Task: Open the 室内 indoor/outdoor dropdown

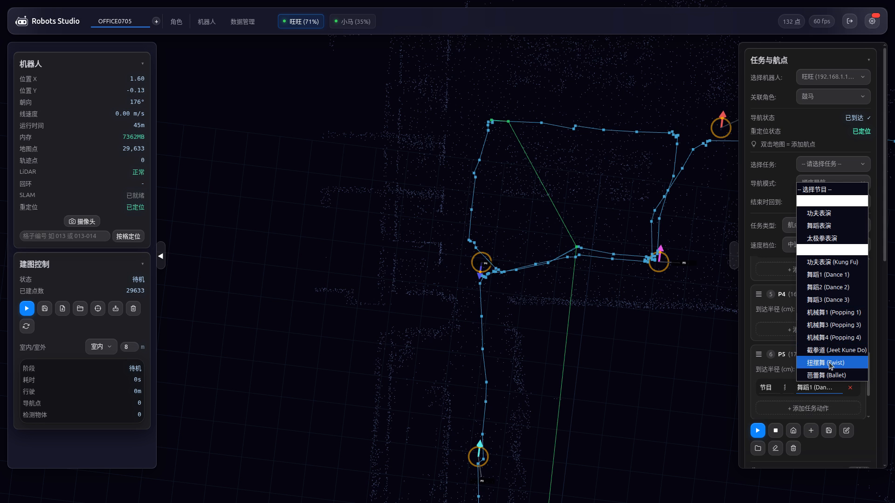Action: pos(101,347)
